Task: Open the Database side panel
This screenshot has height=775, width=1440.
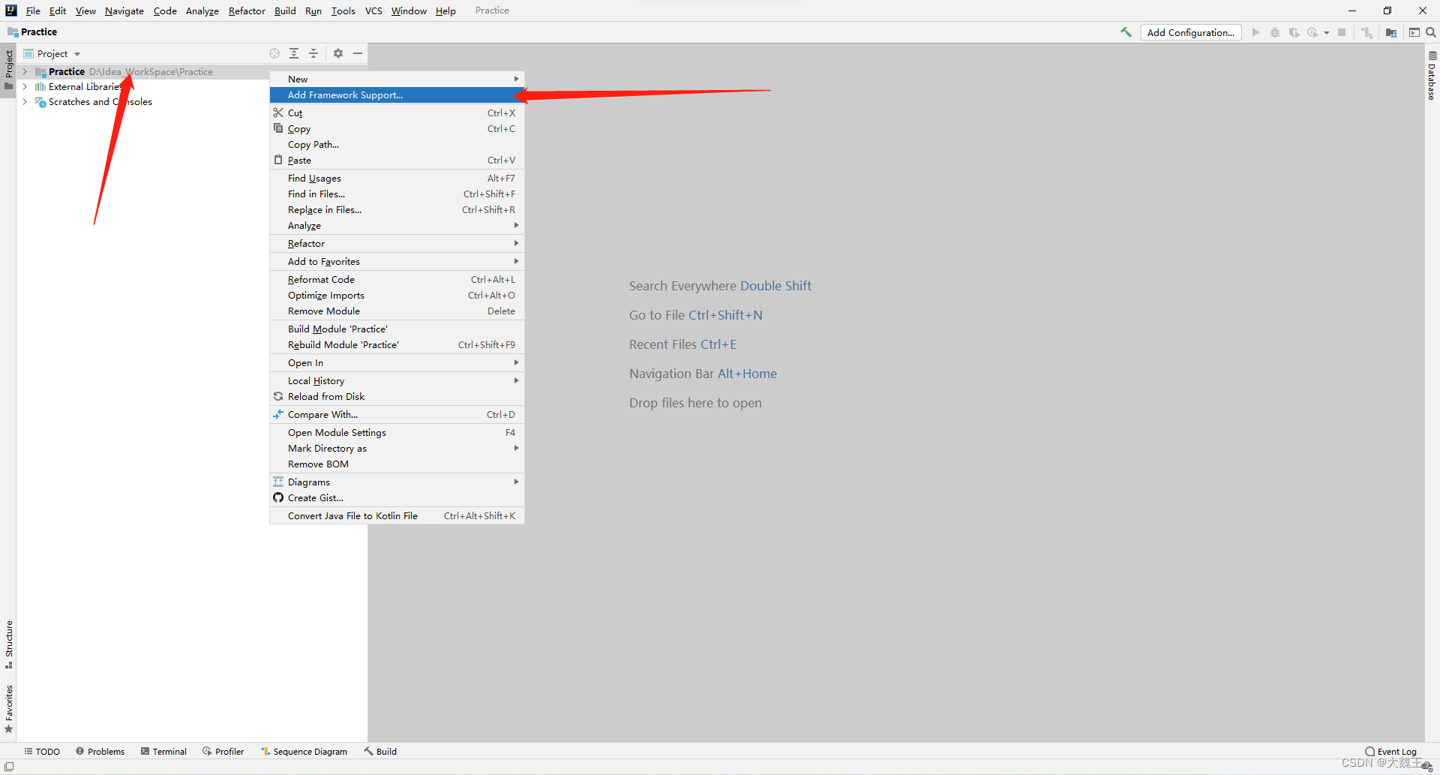Action: tap(1432, 76)
